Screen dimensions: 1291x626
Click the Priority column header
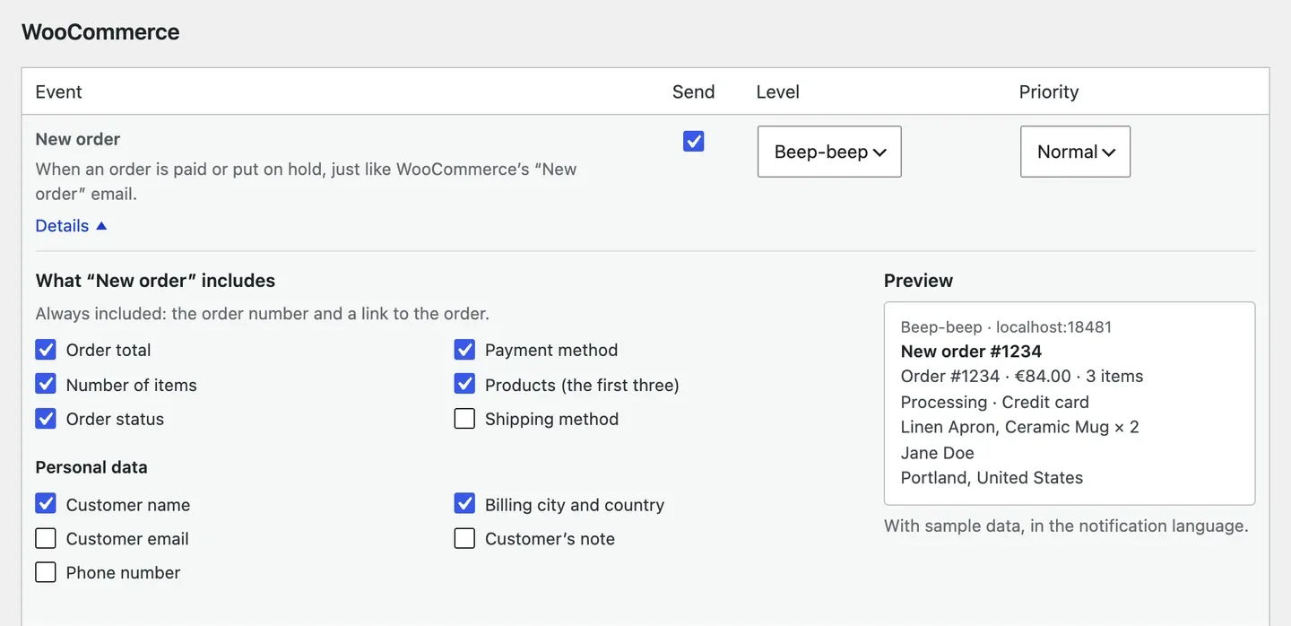pyautogui.click(x=1048, y=91)
